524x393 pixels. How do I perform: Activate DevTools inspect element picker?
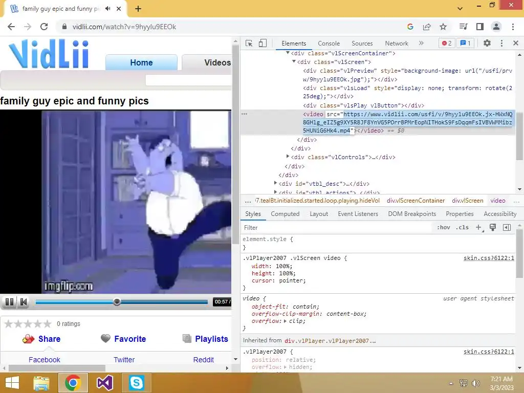(249, 43)
